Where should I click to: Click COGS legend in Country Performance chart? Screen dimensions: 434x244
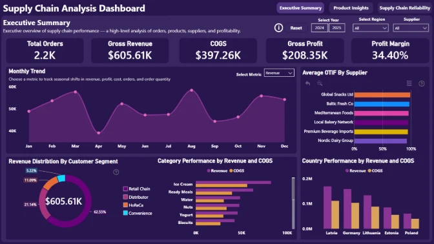pyautogui.click(x=375, y=170)
